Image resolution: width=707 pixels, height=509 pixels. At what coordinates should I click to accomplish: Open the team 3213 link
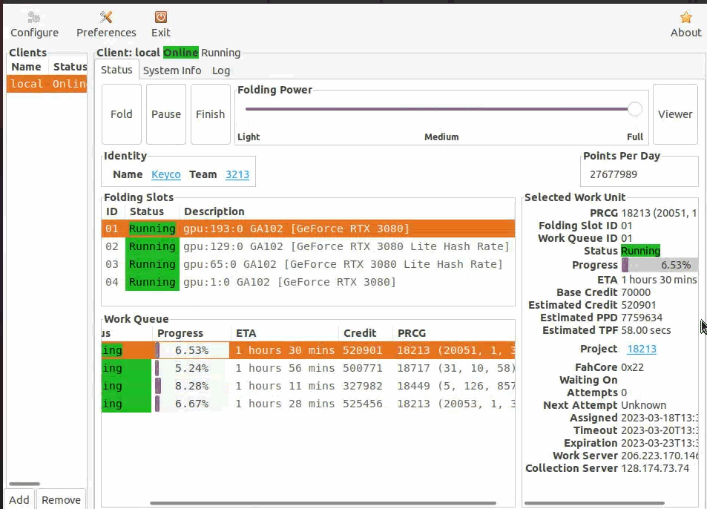point(237,174)
